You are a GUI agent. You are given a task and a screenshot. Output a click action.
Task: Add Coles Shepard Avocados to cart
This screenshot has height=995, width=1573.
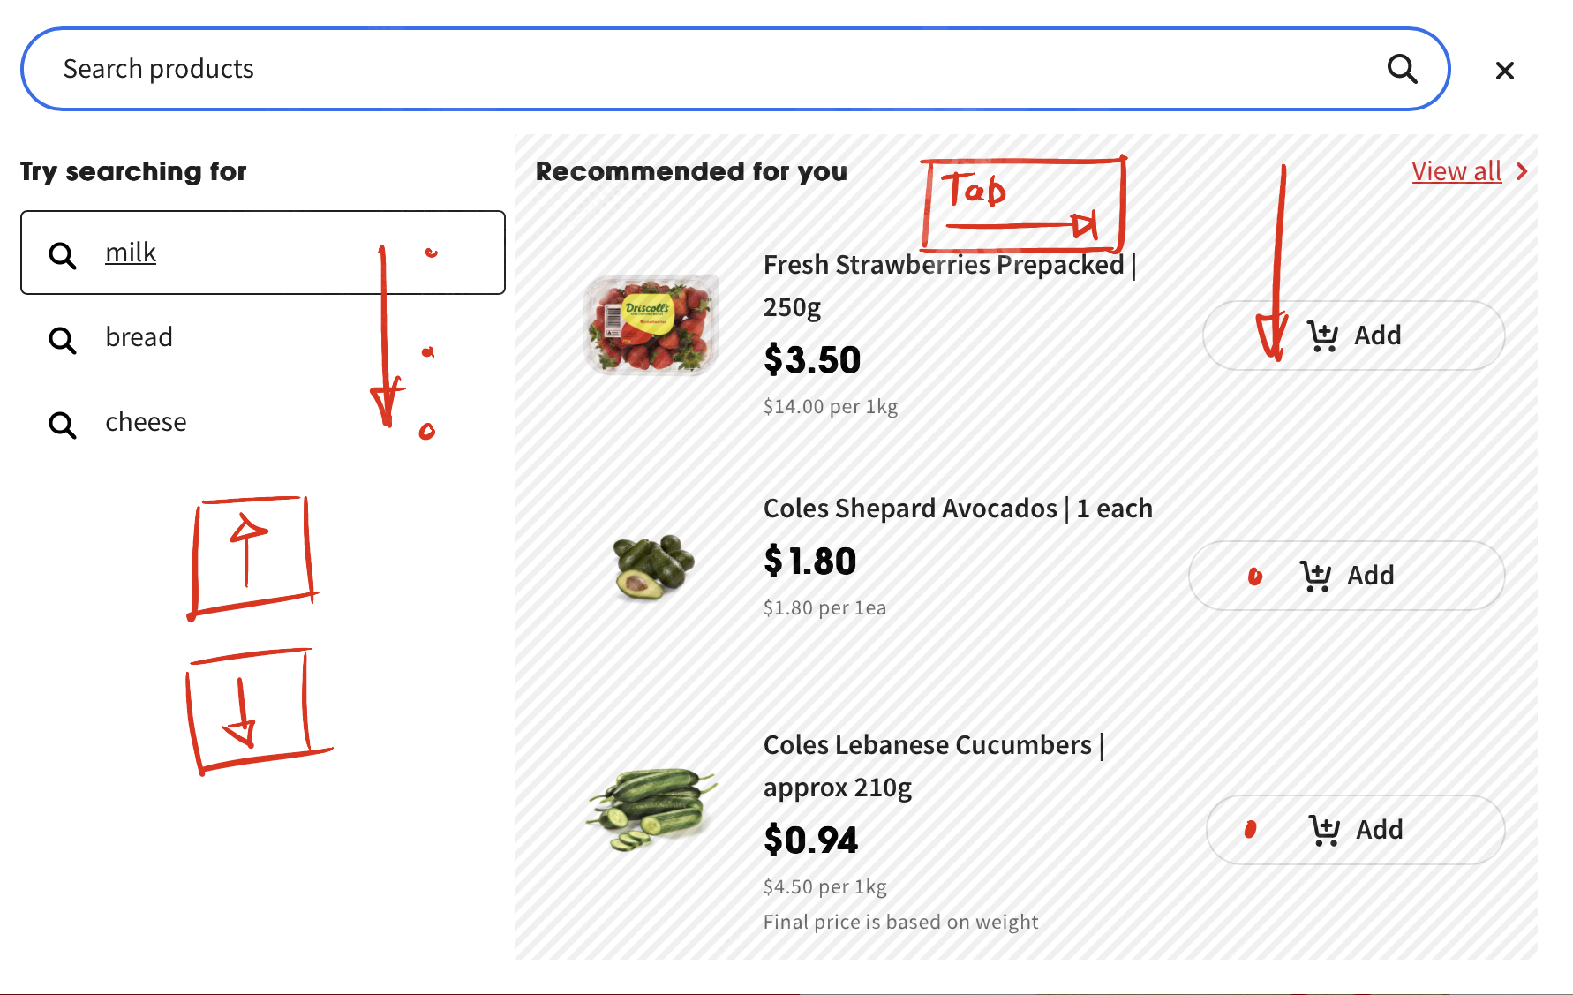point(1347,576)
